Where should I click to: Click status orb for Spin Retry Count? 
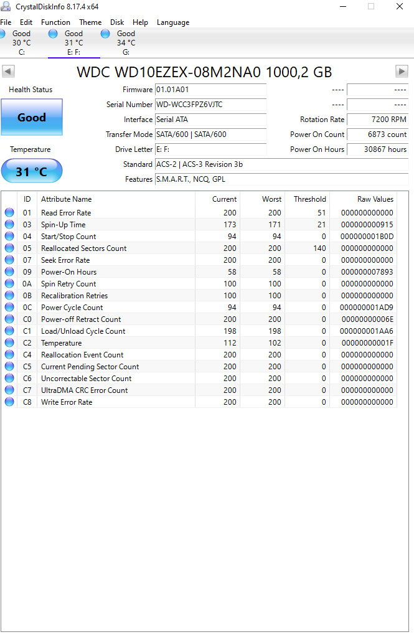tap(9, 283)
